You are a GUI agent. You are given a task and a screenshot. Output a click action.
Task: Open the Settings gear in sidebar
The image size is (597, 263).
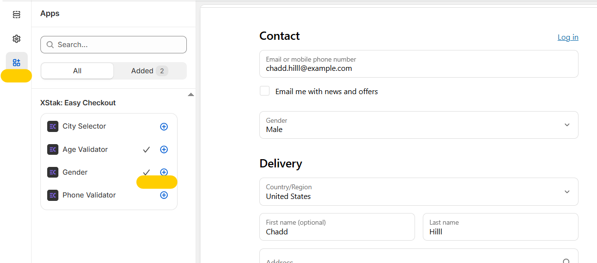17,39
